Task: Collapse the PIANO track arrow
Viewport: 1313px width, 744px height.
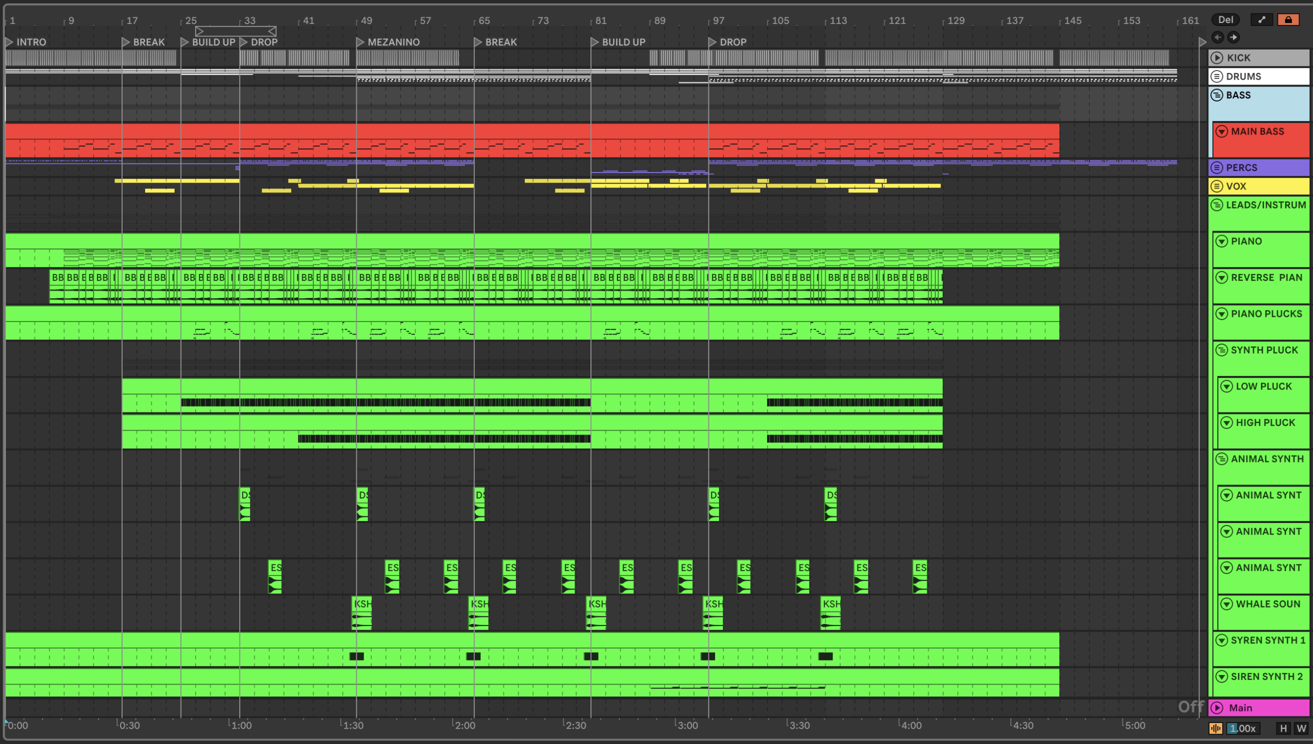Action: [1221, 241]
